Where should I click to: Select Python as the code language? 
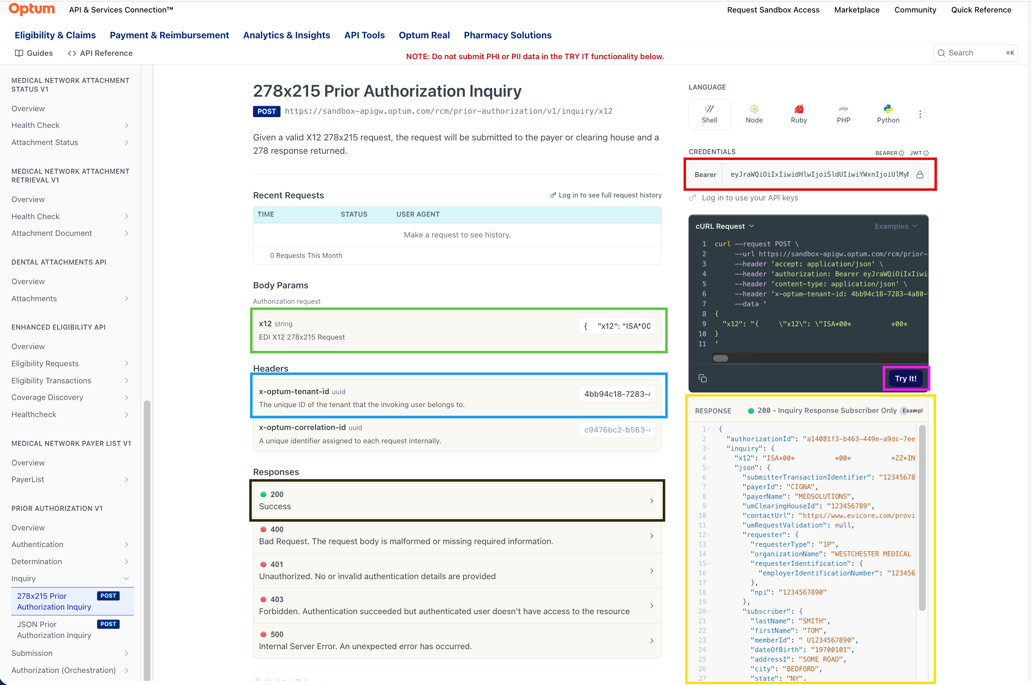(x=888, y=114)
